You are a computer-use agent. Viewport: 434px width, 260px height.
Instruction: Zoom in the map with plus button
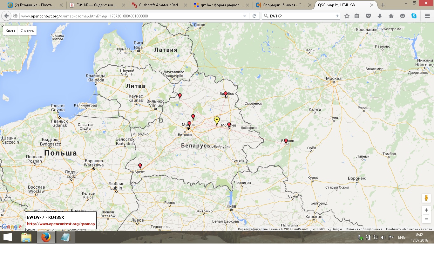pyautogui.click(x=426, y=210)
